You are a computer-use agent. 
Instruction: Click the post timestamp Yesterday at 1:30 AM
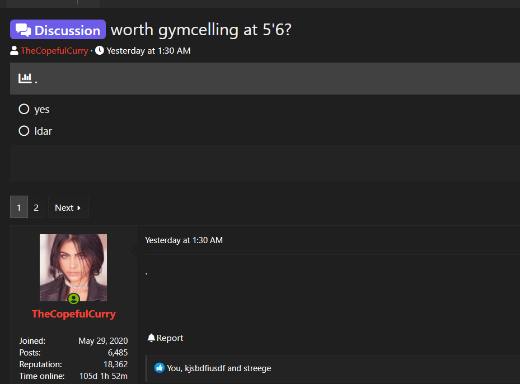pyautogui.click(x=184, y=240)
